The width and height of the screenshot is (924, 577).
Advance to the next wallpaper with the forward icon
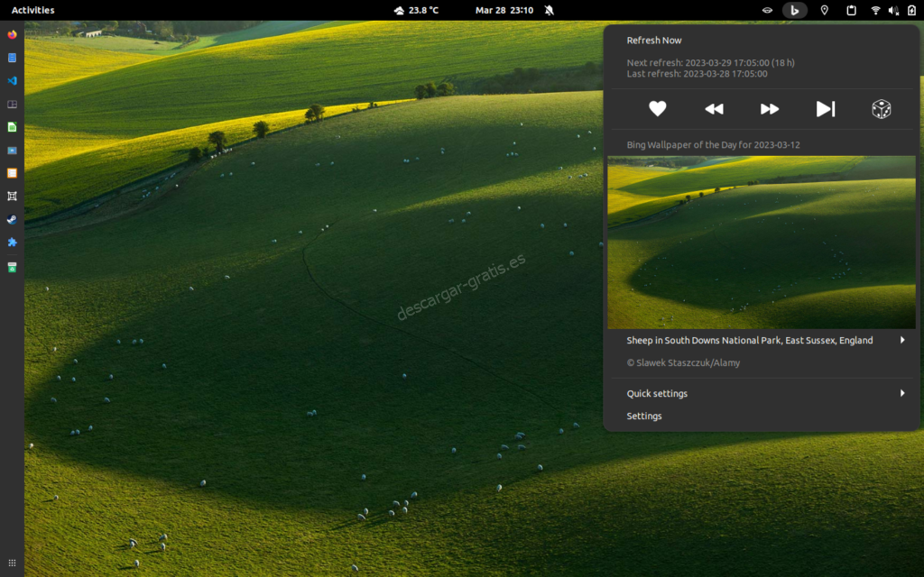click(x=770, y=108)
